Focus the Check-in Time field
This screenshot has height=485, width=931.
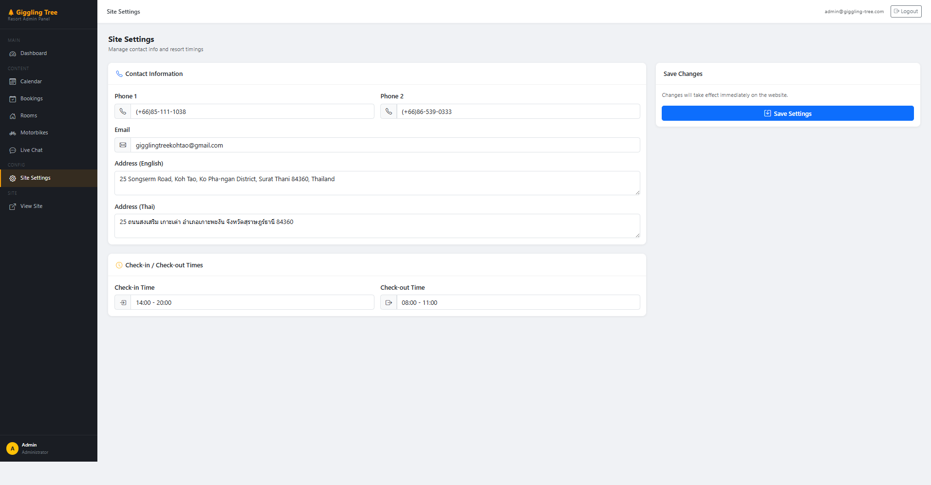pyautogui.click(x=252, y=302)
